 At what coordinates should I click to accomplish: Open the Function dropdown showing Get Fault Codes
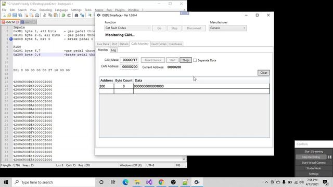coord(127,28)
